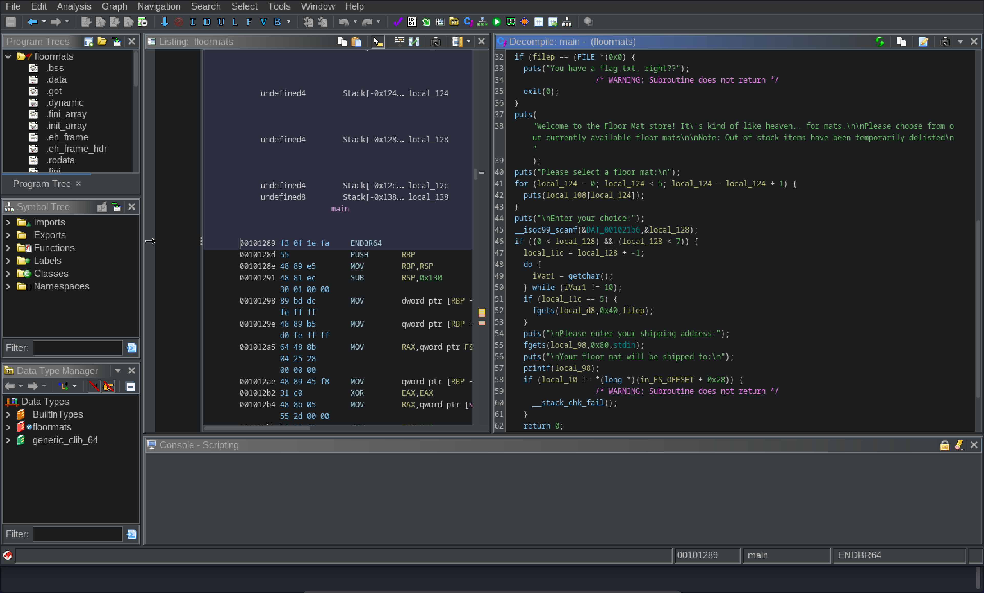Click the Symbol Tree Filter text field
This screenshot has height=593, width=984.
coord(77,348)
